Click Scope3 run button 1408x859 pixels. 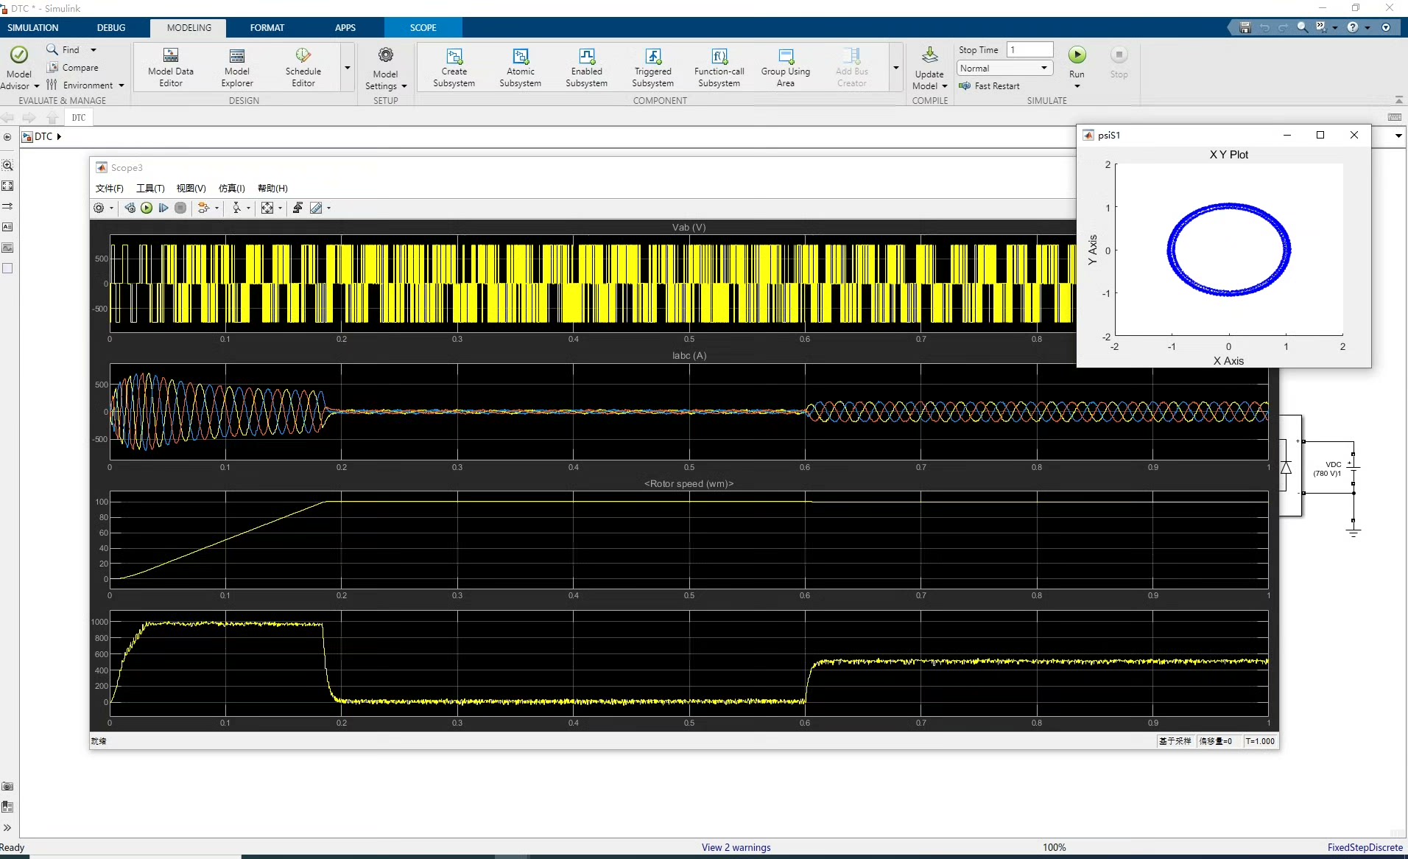(147, 208)
